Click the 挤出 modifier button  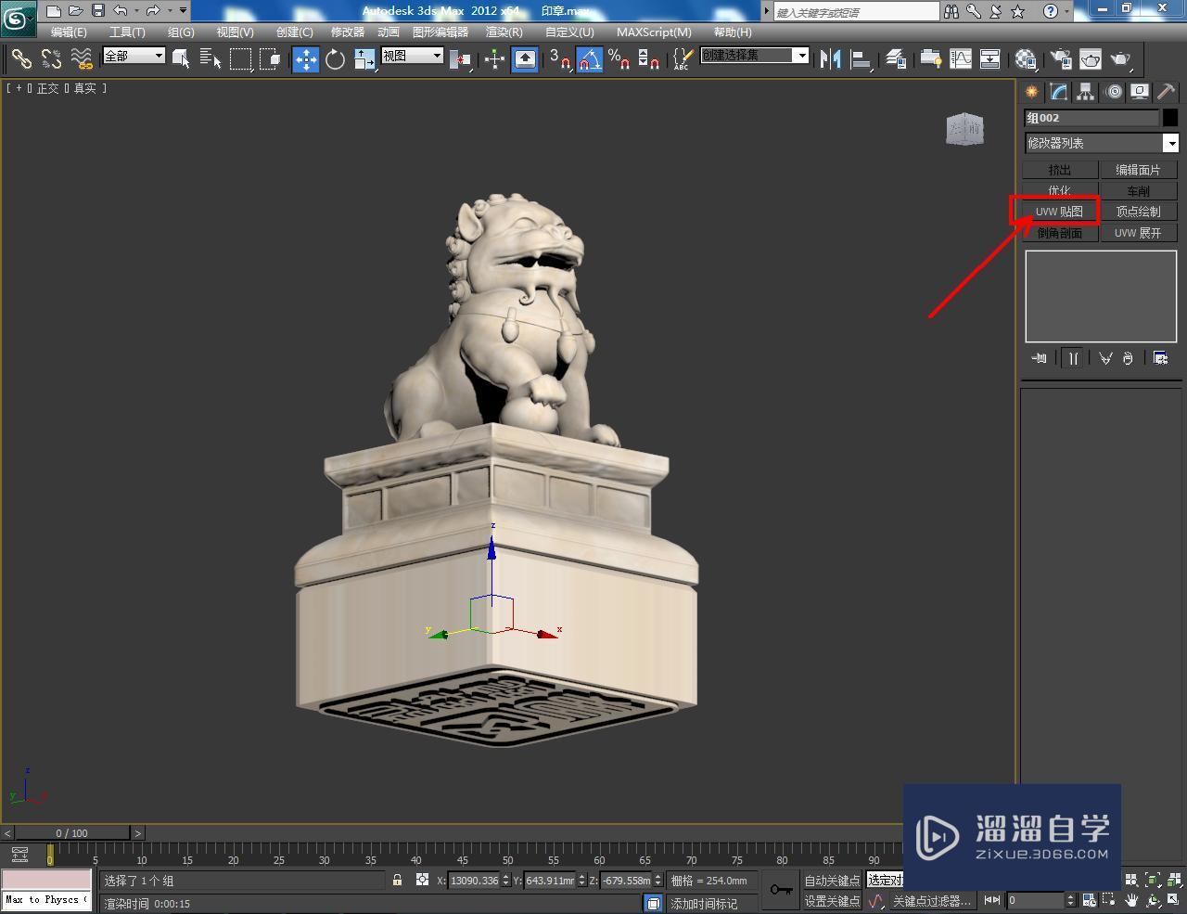point(1060,170)
